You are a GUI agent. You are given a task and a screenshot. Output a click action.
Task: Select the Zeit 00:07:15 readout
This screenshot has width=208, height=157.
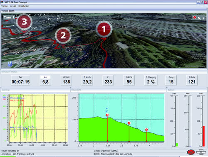pos(20,80)
